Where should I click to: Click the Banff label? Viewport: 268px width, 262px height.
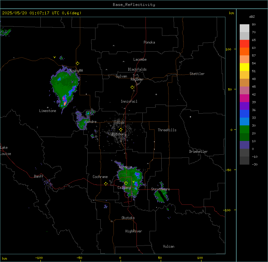tap(39, 176)
